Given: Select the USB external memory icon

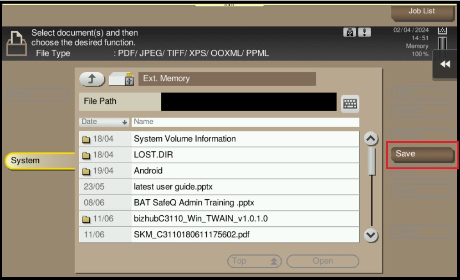Looking at the screenshot, I should point(122,79).
